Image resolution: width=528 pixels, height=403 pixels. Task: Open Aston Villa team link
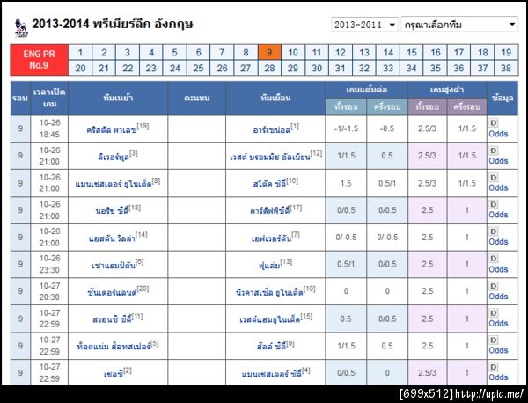pyautogui.click(x=112, y=238)
